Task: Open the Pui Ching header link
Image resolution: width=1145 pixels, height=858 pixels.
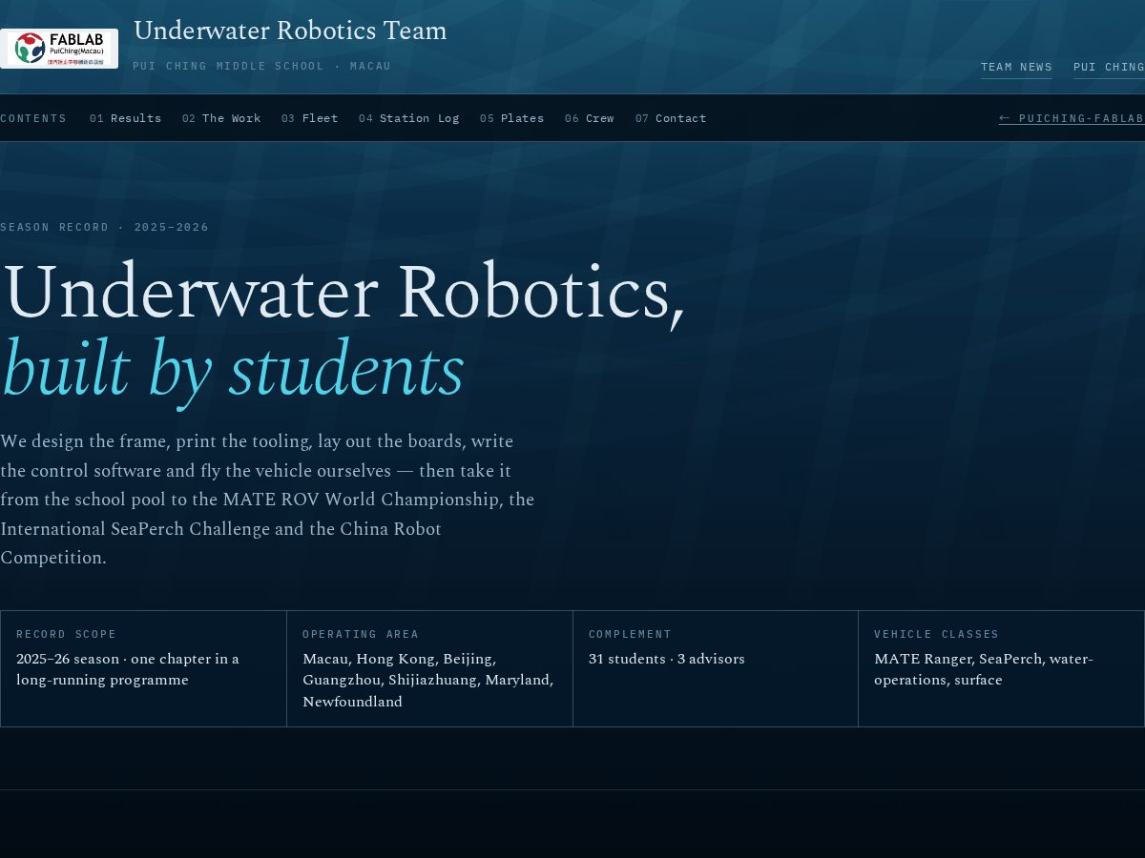Action: pos(1109,67)
